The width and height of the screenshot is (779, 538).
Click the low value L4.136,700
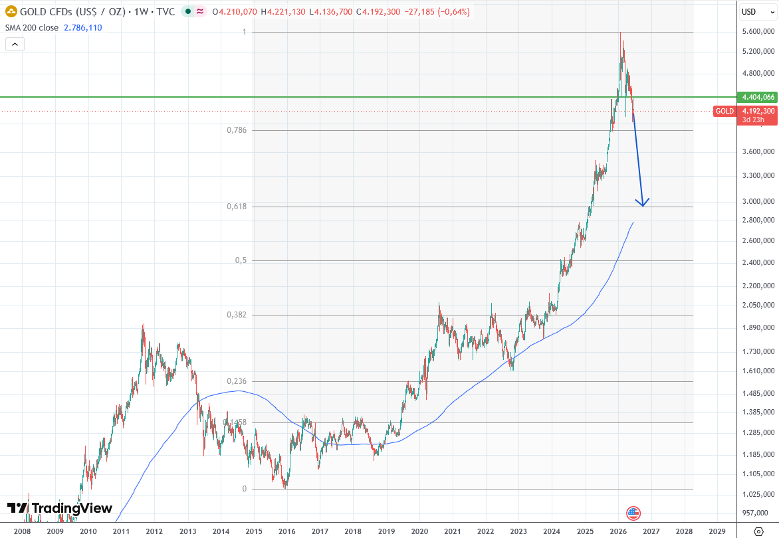point(330,11)
